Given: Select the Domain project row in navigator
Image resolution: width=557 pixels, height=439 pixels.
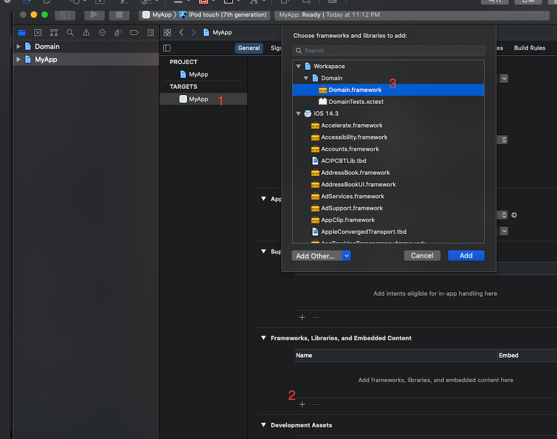Looking at the screenshot, I should tap(86, 47).
